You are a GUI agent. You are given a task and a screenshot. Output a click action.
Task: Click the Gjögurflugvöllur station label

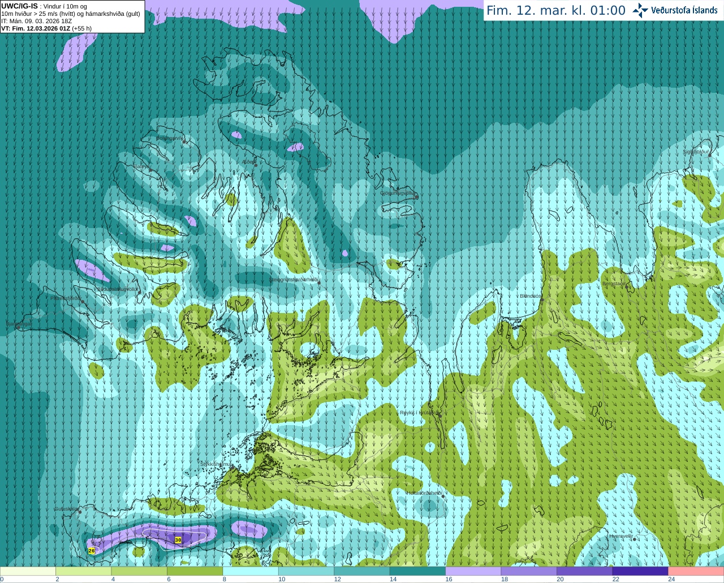click(398, 193)
